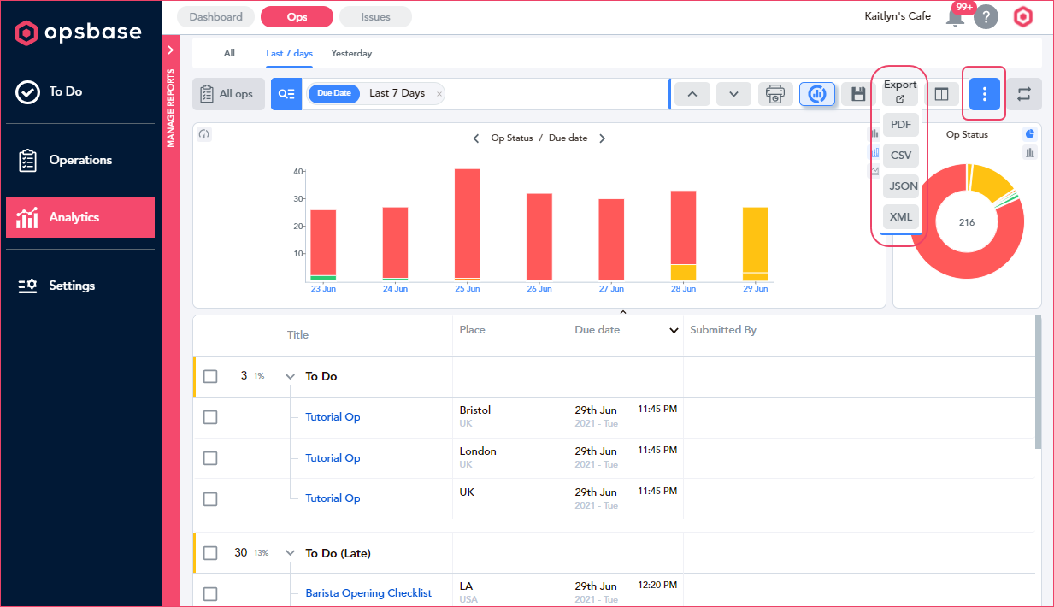The width and height of the screenshot is (1054, 607).
Task: Click the opsbase hexagon icon top right
Action: (1023, 17)
